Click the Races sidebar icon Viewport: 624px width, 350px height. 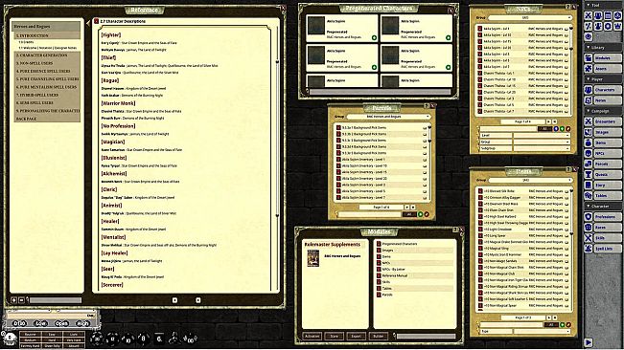(589, 228)
